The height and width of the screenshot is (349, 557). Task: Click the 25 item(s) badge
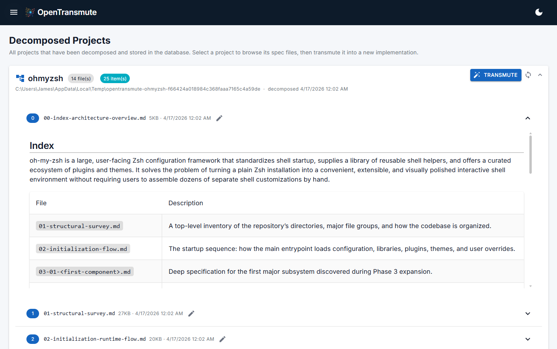115,78
